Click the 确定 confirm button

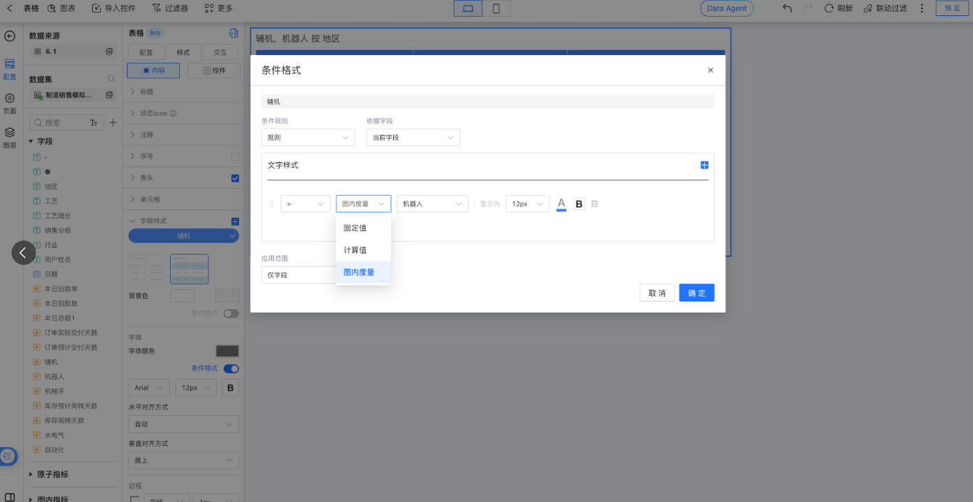[x=696, y=292]
